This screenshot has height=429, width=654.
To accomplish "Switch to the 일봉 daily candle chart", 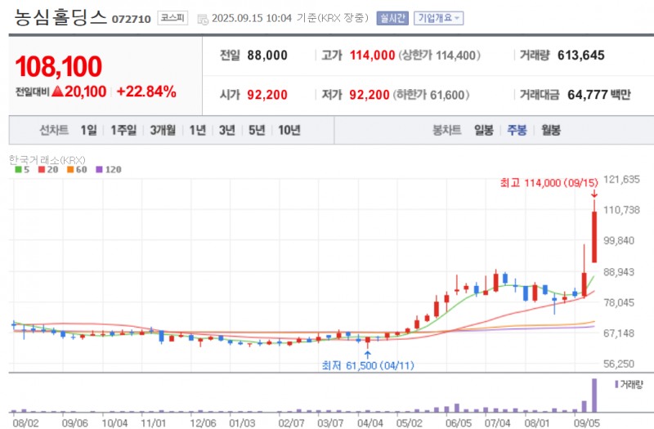I will coord(484,130).
